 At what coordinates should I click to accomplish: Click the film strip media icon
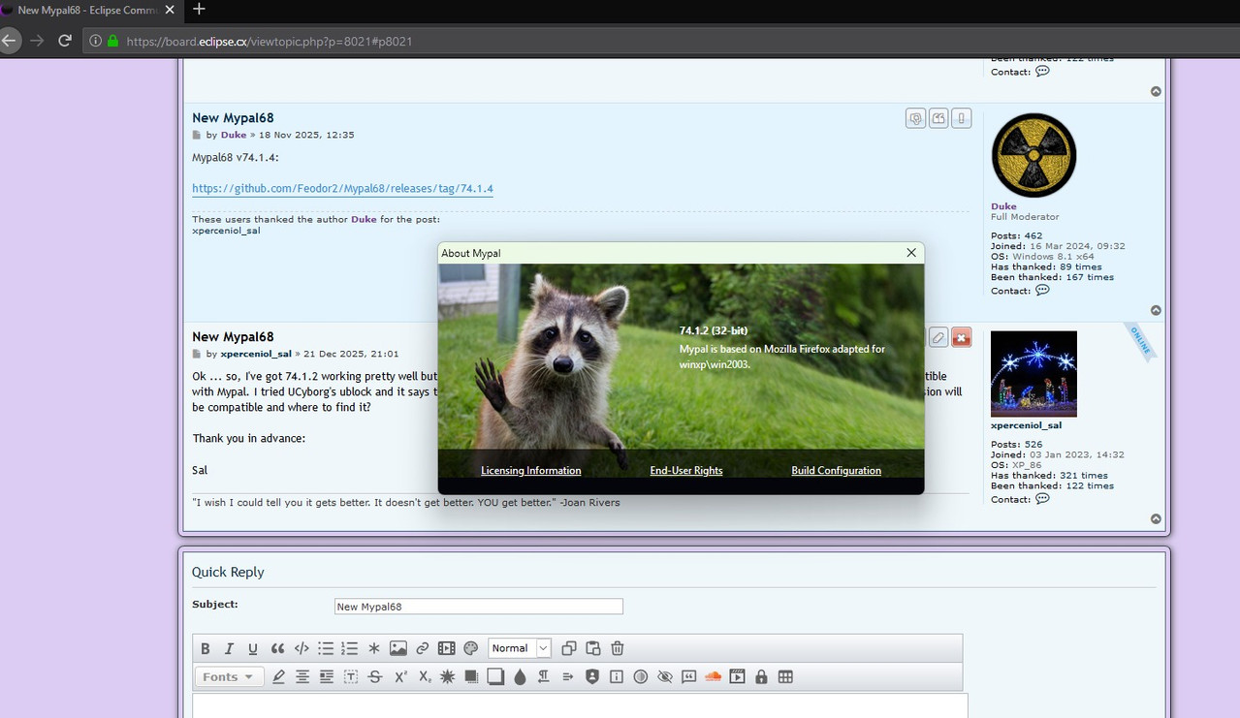coord(446,648)
